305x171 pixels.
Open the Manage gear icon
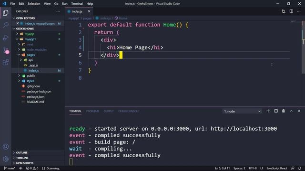(6, 159)
